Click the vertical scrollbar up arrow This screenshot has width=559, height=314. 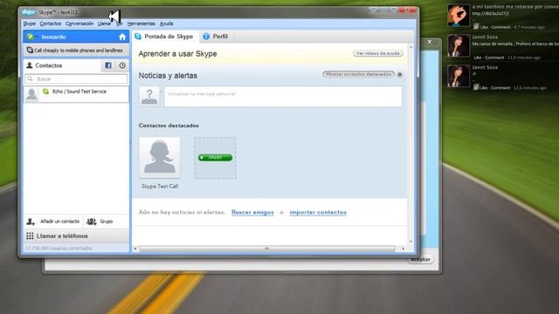tap(411, 47)
